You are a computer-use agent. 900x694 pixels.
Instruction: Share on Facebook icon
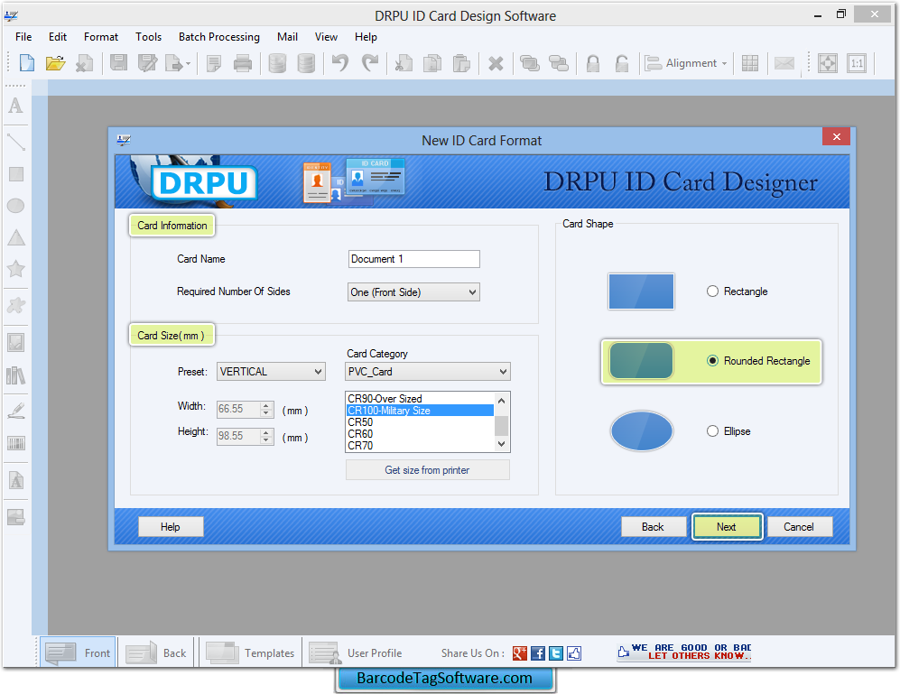pos(538,653)
